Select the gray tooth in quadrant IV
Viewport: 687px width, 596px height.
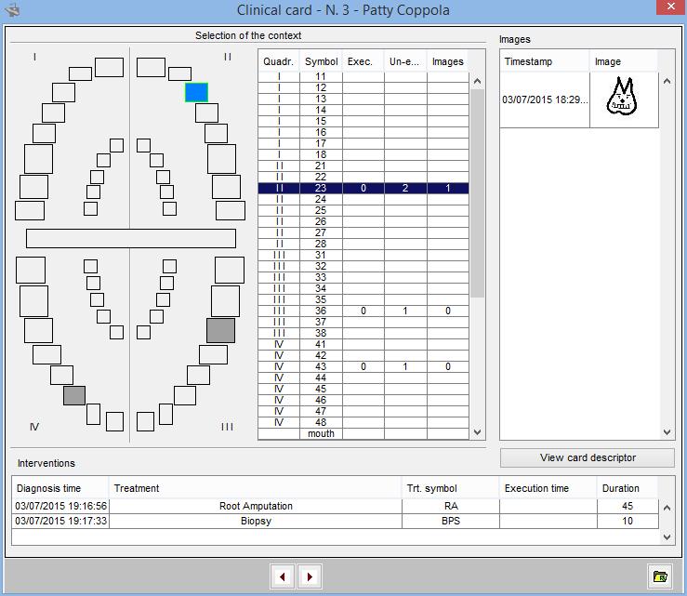pyautogui.click(x=74, y=396)
